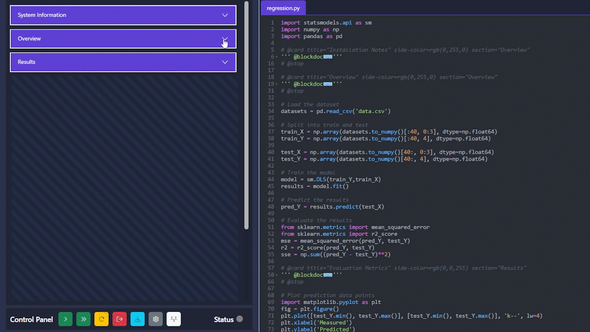Click the collapsed ellipsis badge on line 58
Image resolution: width=590 pixels, height=332 pixels.
(328, 275)
